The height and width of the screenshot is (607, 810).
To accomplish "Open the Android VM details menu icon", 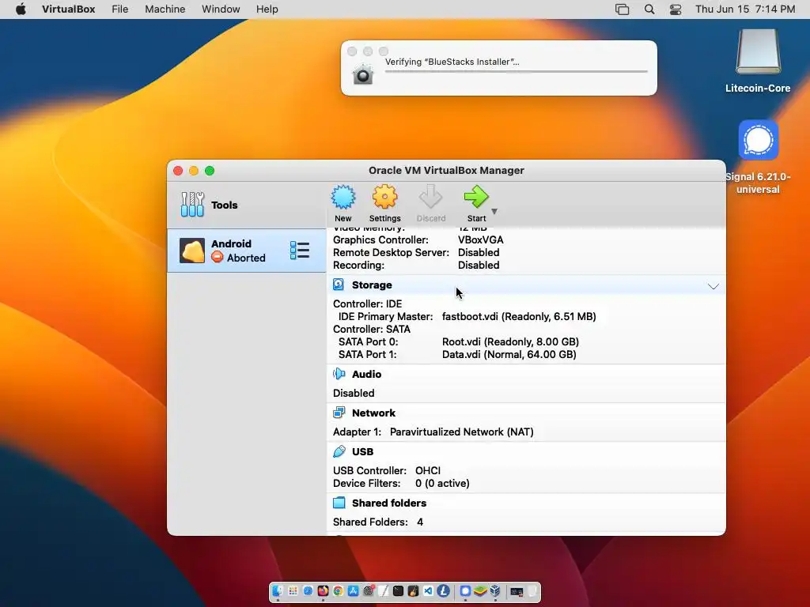I will point(300,251).
